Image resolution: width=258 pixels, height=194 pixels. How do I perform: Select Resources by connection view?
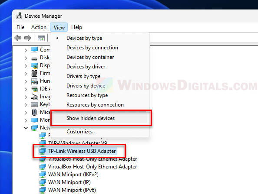[x=100, y=105]
